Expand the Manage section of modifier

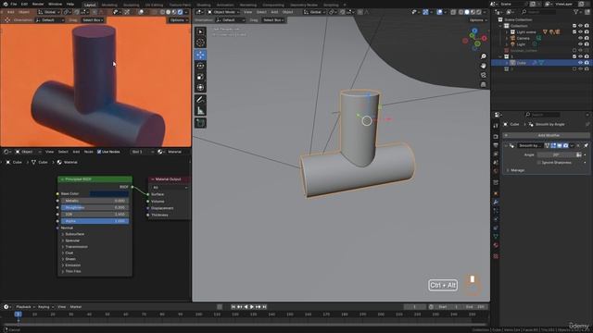(515, 170)
